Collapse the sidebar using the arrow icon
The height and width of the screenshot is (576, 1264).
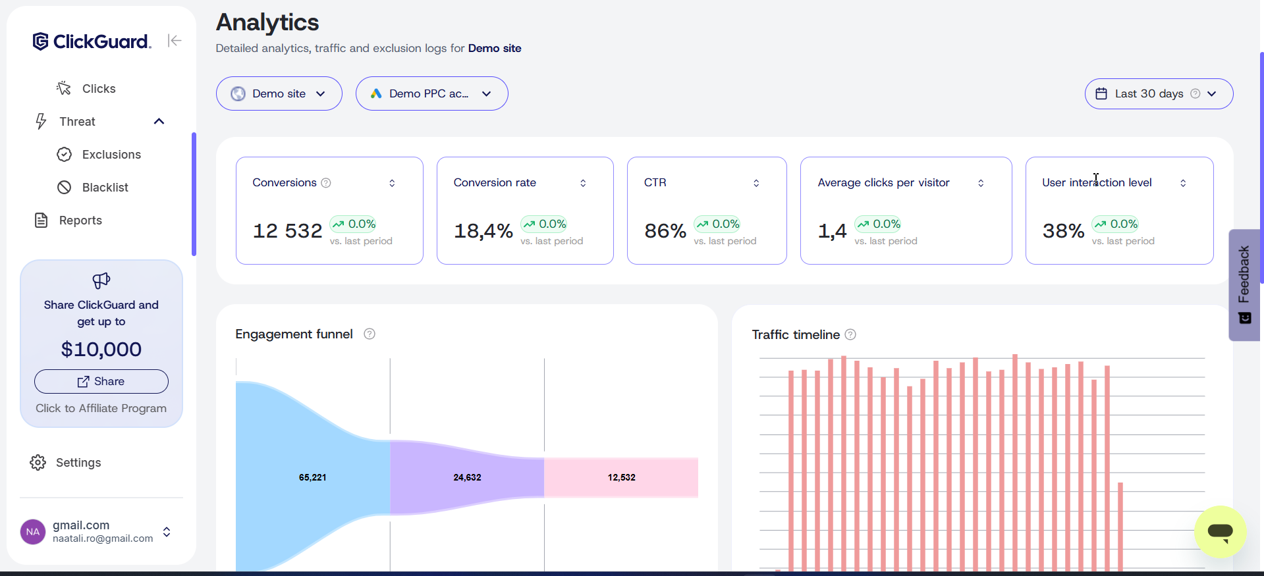coord(175,41)
